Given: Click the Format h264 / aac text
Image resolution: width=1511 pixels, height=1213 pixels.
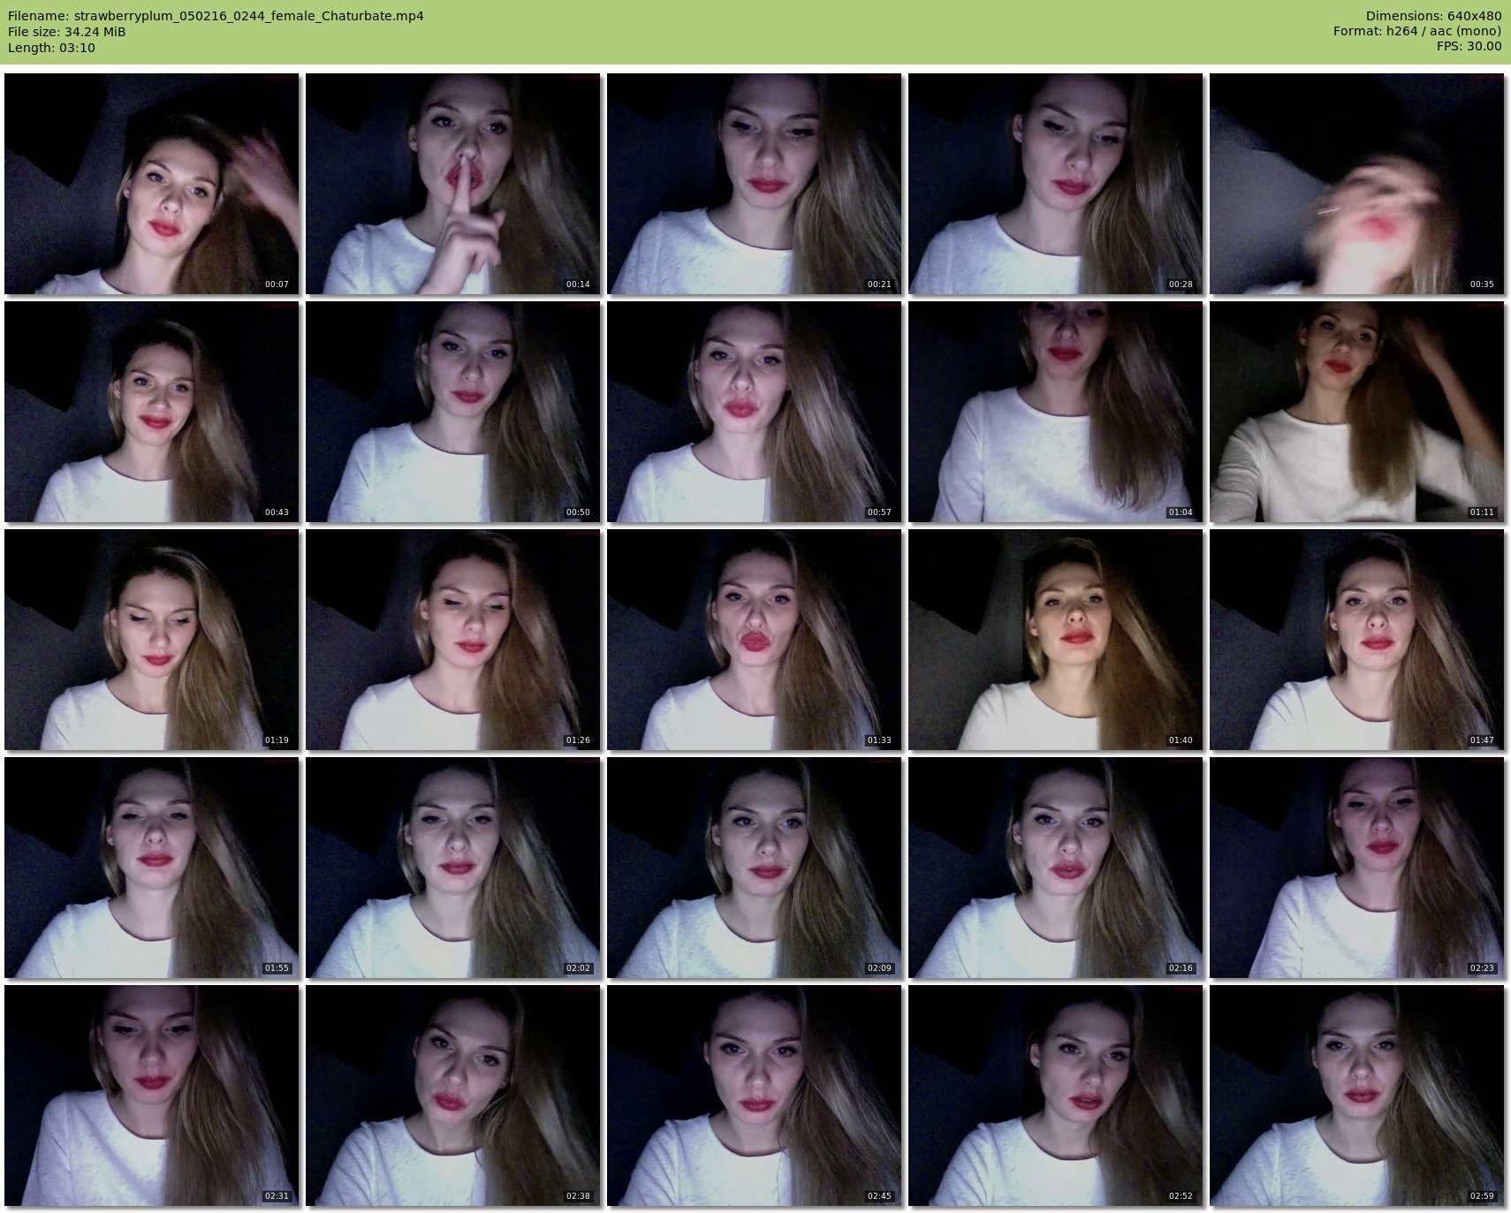Looking at the screenshot, I should coord(1417,32).
